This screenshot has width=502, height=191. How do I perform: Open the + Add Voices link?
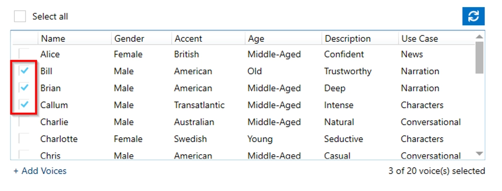[x=40, y=171]
